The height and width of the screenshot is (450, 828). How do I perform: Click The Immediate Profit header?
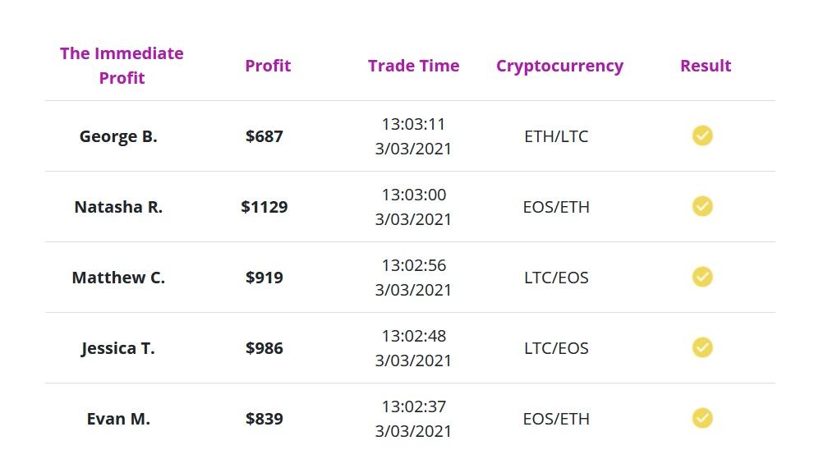tap(122, 66)
